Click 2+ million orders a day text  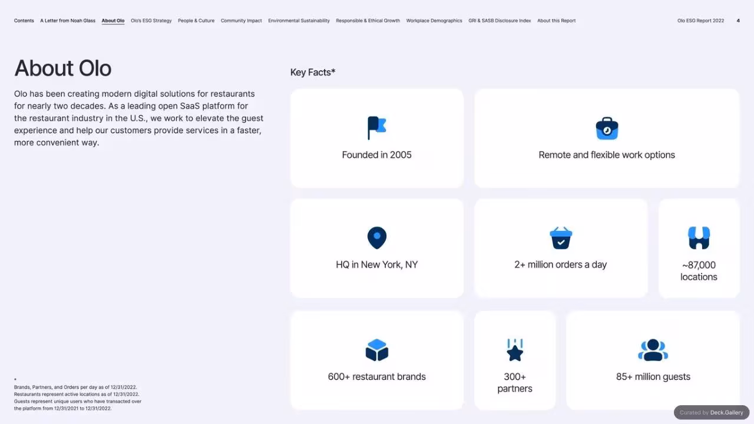pyautogui.click(x=561, y=264)
